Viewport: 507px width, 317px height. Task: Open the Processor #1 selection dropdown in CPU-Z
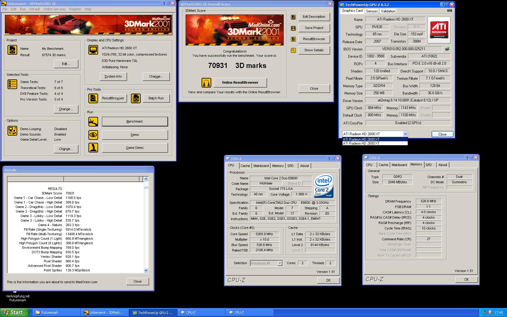pyautogui.click(x=280, y=263)
